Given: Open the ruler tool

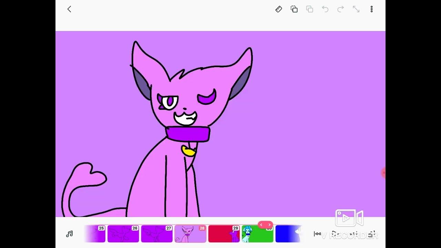Looking at the screenshot, I should coord(279,9).
